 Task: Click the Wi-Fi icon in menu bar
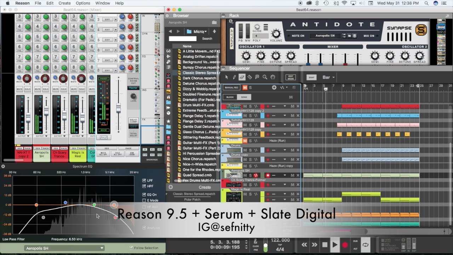point(344,3)
